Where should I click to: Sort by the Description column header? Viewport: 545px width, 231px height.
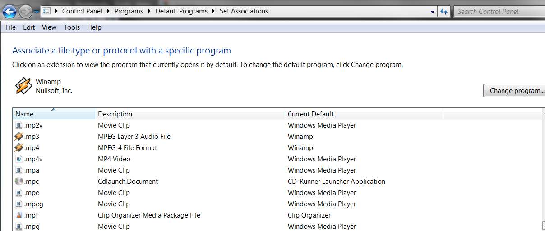tap(190, 114)
